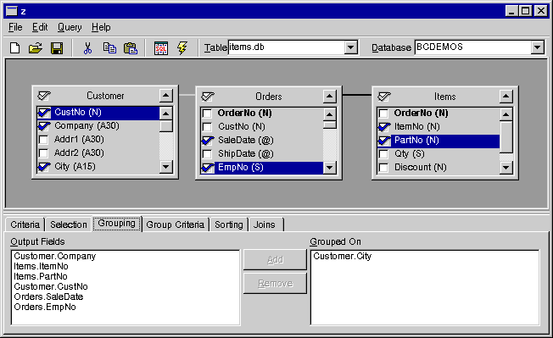The image size is (553, 338).
Task: Uncheck CustNo (N) in Customer table
Action: (x=44, y=113)
